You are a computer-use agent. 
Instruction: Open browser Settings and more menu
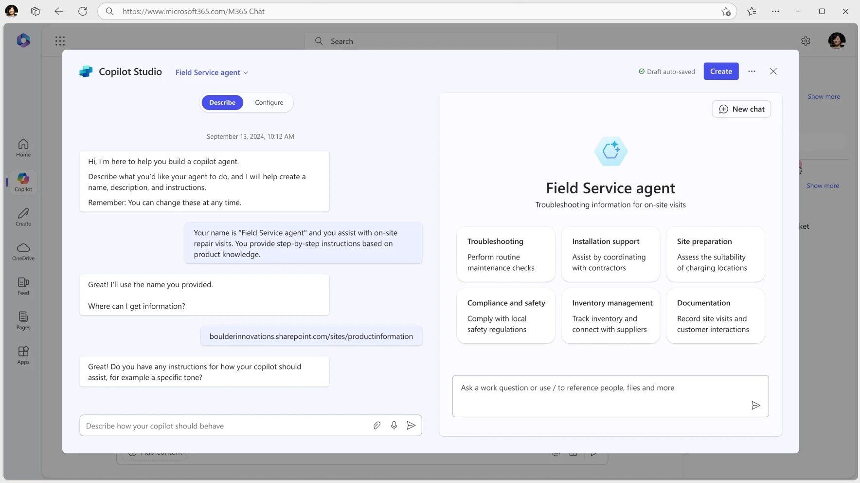[x=775, y=11]
